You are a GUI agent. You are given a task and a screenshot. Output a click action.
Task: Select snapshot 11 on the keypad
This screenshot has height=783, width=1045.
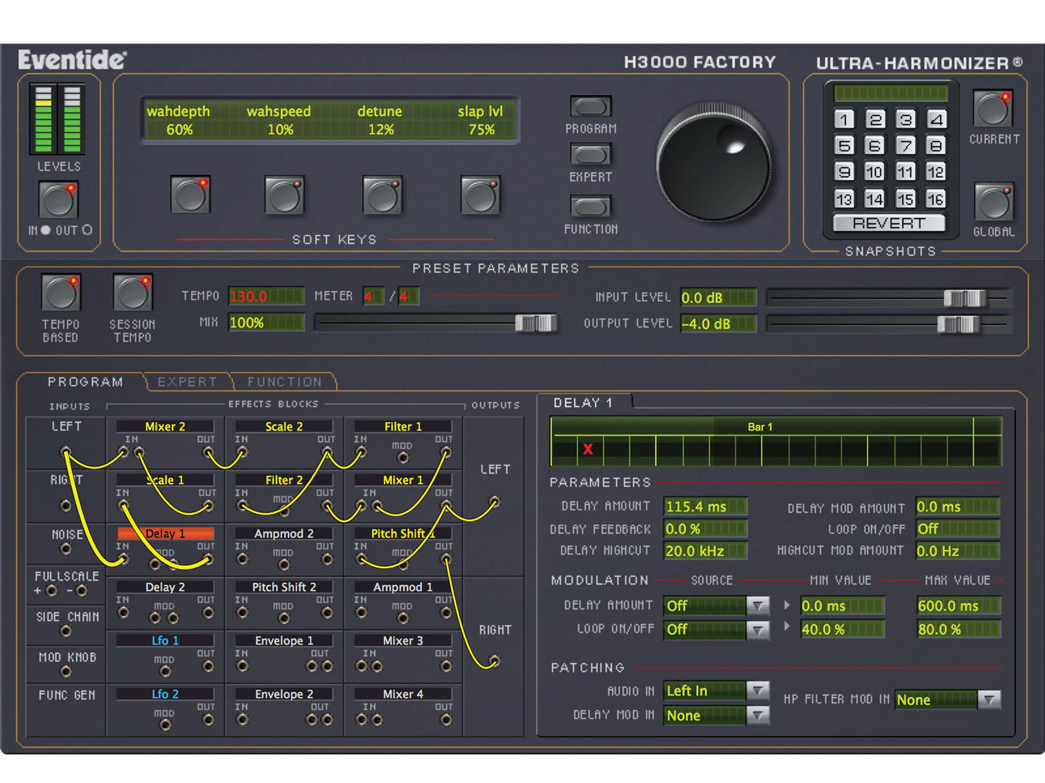906,172
